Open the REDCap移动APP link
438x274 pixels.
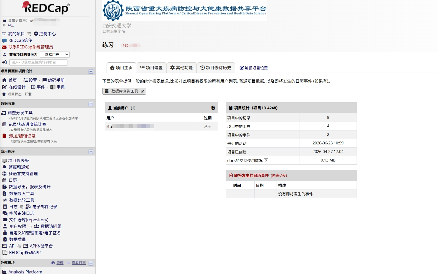(25, 253)
